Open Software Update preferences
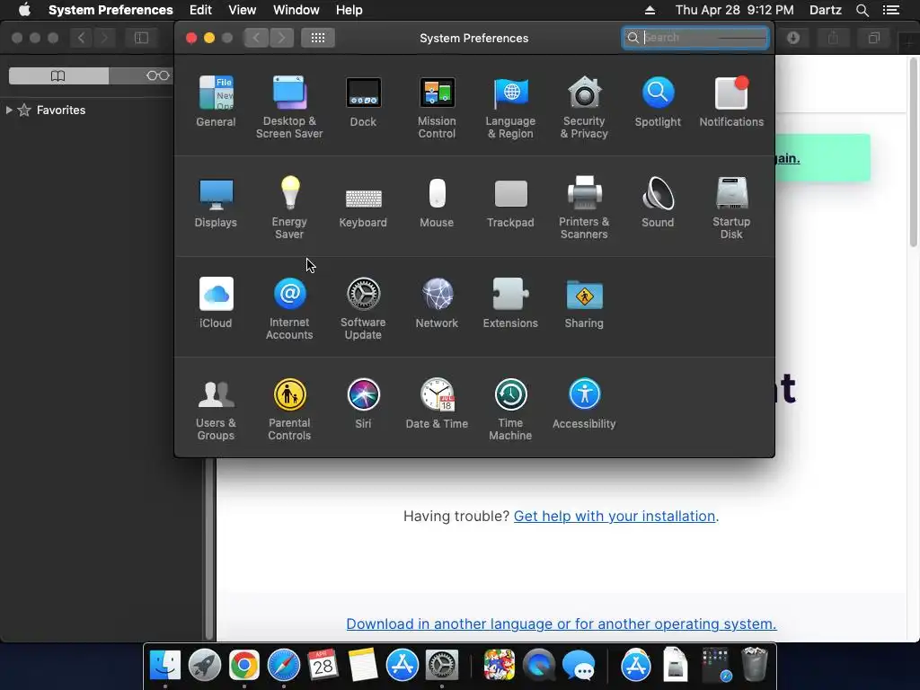 click(x=363, y=309)
